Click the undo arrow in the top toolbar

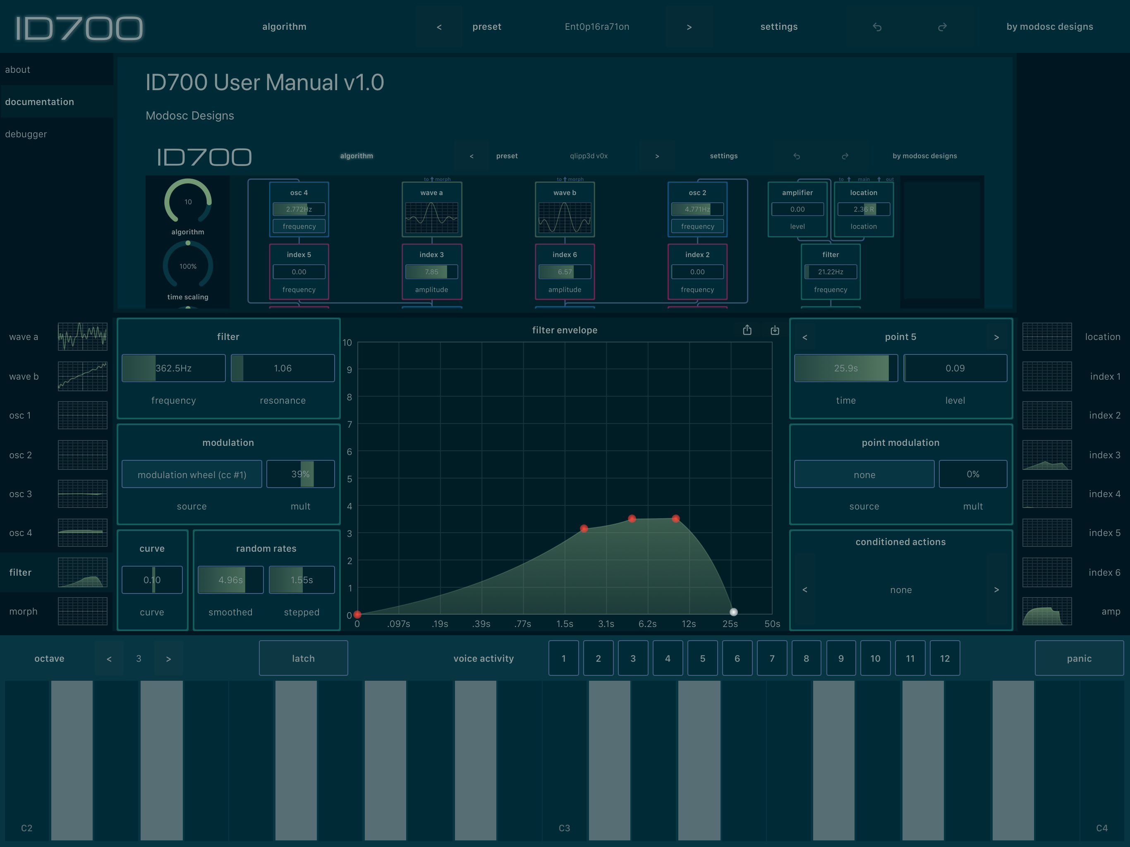878,26
